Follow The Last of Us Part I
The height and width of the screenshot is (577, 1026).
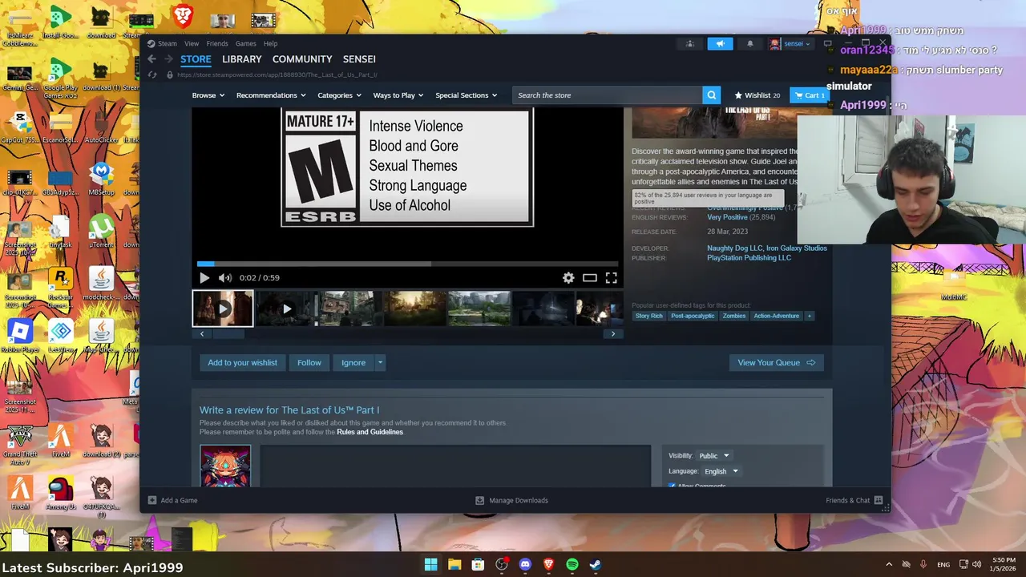309,363
